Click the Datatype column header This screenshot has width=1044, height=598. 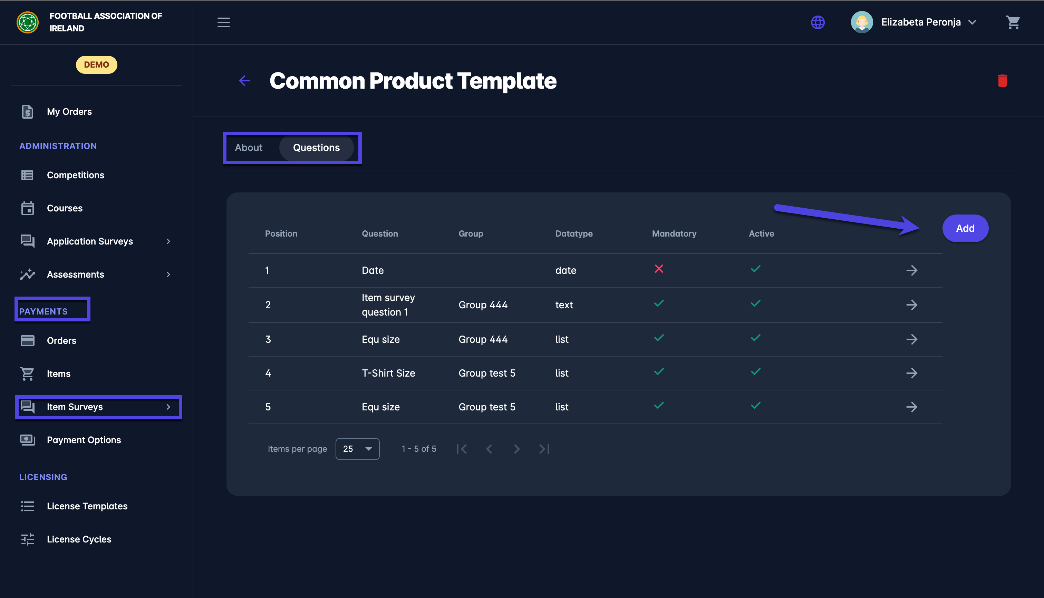tap(574, 233)
